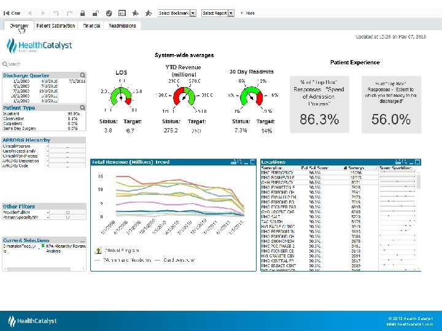Viewport: 442px width, 331px height.
Task: Open the Readmissions tab
Action: [x=122, y=26]
